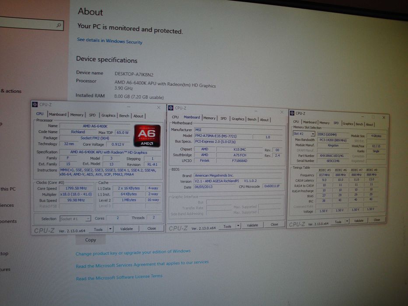Click Validate button in Mainboard CPU-Z window
The width and height of the screenshot is (408, 306).
coord(252,225)
